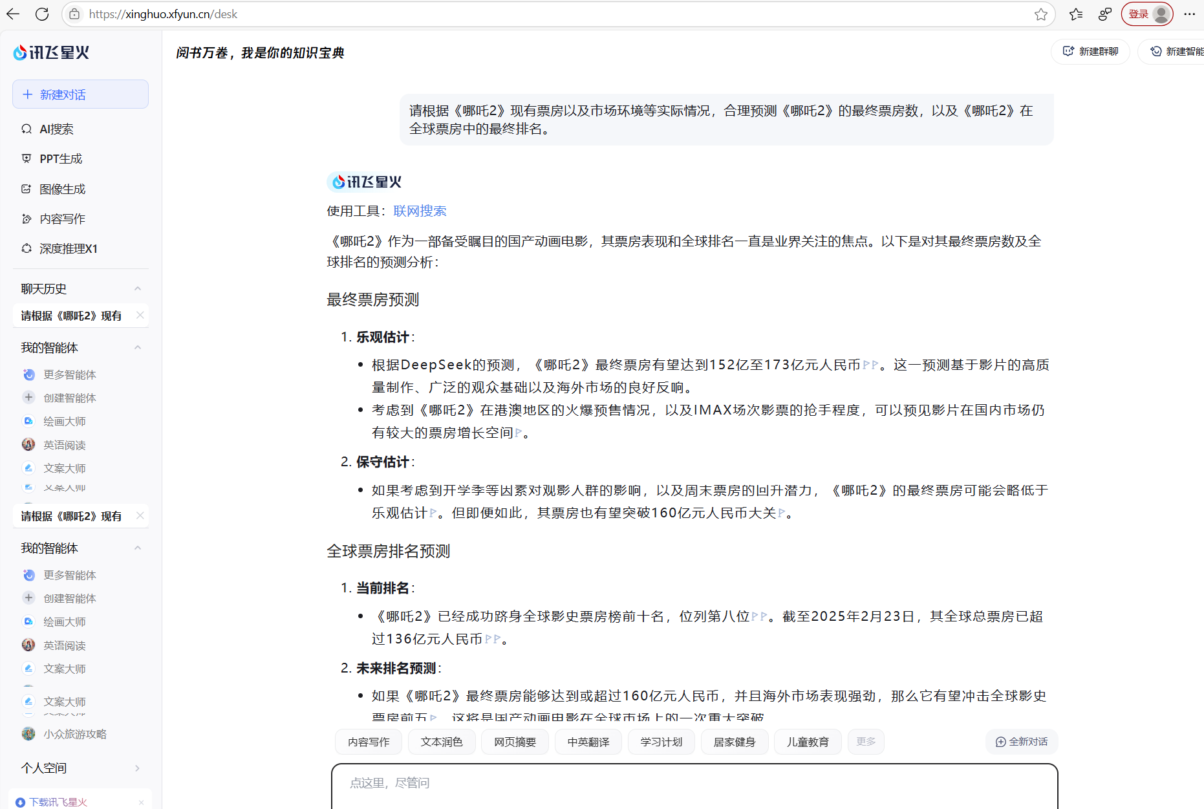Click 图像生成 icon in sidebar
This screenshot has height=809, width=1204.
pyautogui.click(x=27, y=189)
